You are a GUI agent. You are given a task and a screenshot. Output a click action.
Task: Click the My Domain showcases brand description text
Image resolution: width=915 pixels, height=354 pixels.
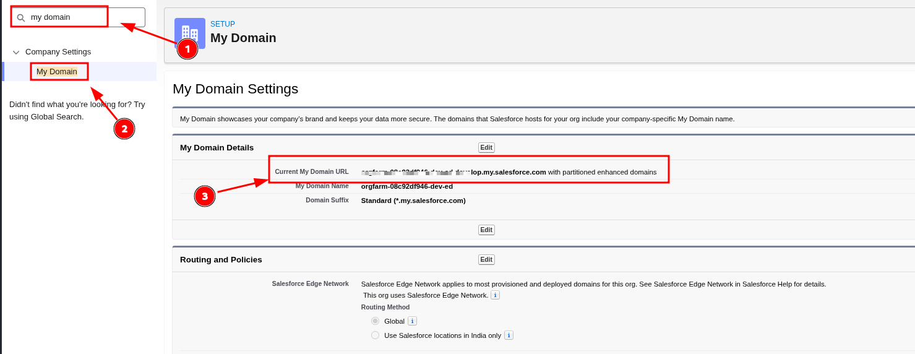coord(457,119)
